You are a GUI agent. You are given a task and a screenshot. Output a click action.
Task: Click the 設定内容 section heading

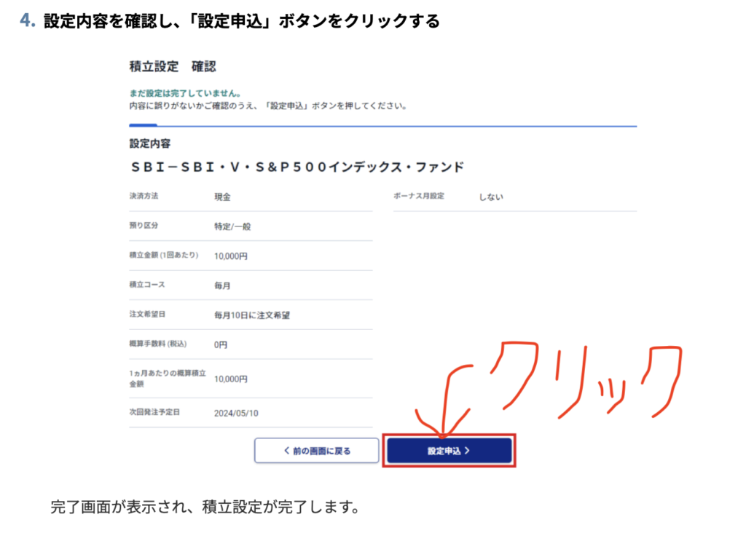tap(150, 143)
